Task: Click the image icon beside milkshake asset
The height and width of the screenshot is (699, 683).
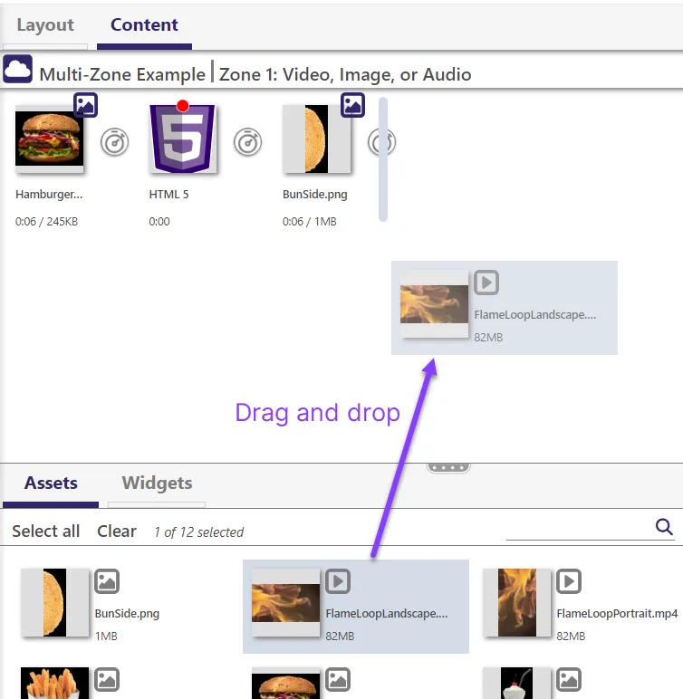Action: pos(569,680)
